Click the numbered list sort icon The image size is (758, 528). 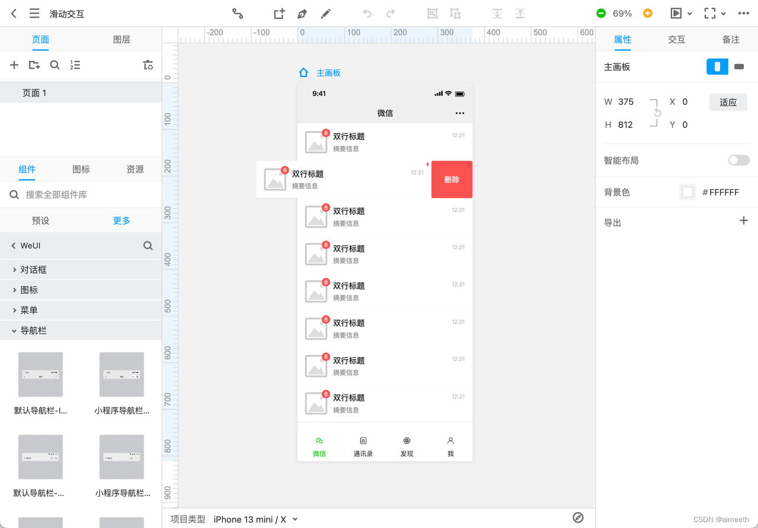75,65
